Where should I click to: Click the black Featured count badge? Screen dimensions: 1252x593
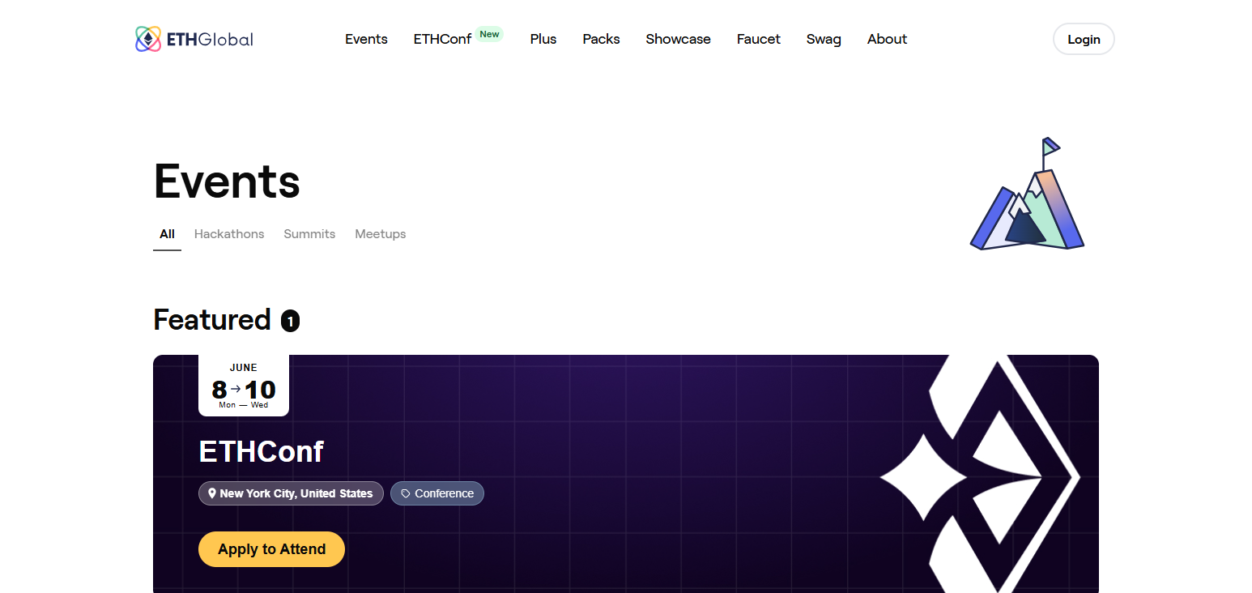tap(290, 321)
